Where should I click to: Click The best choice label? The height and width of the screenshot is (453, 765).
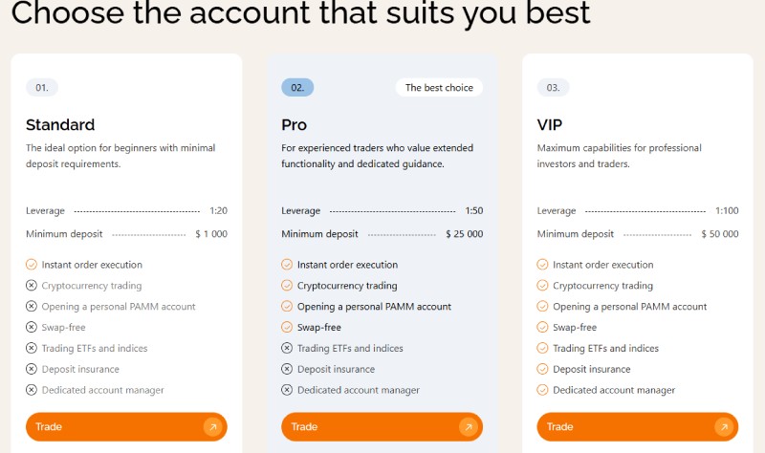[439, 87]
